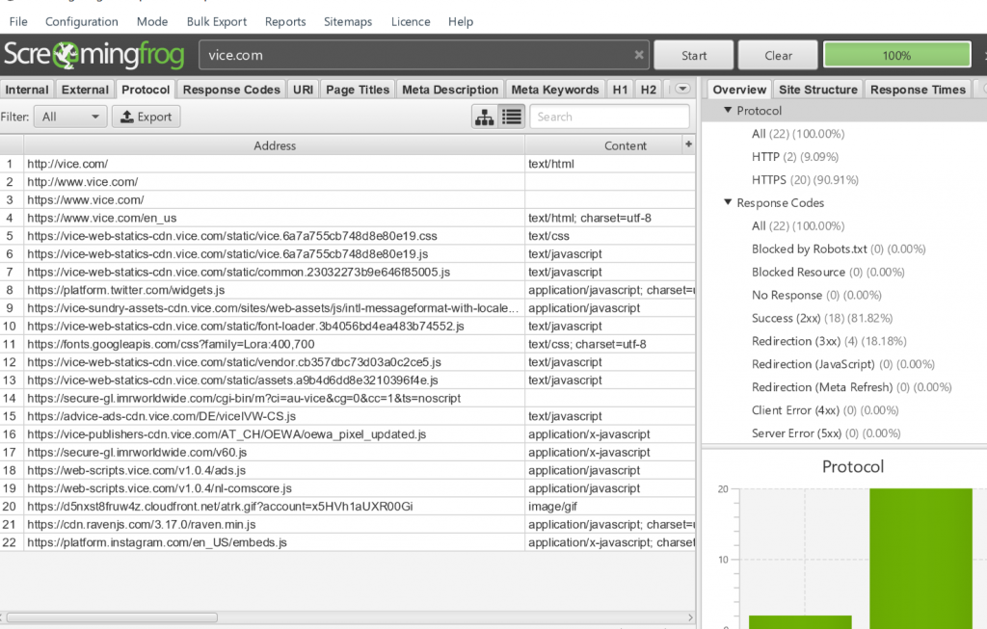The image size is (987, 629).
Task: Open the H1 tab
Action: click(x=620, y=90)
